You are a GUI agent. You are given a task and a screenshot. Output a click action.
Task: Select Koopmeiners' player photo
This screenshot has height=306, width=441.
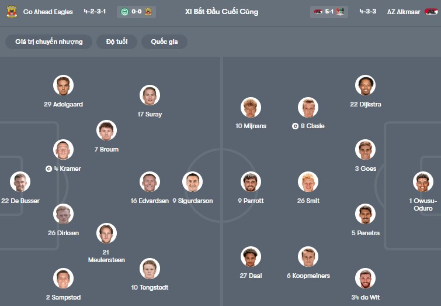click(x=308, y=257)
